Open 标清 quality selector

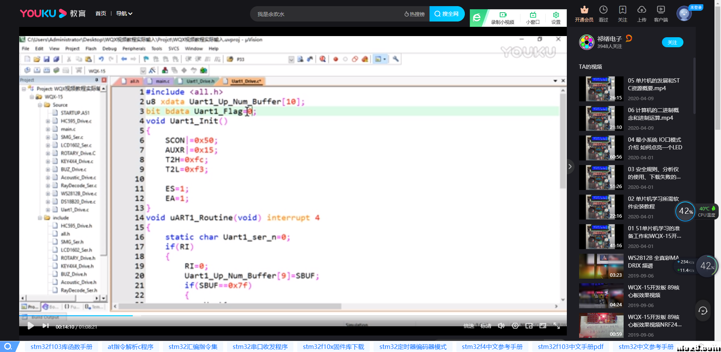486,326
